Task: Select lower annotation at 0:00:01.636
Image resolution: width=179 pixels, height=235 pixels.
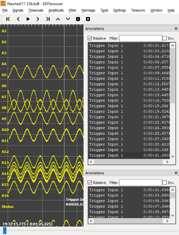Action: click(x=129, y=190)
